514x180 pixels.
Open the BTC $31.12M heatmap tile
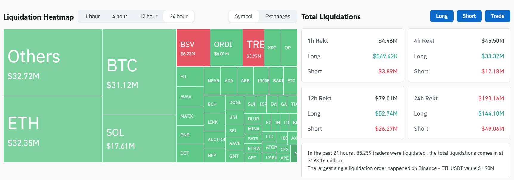point(139,72)
